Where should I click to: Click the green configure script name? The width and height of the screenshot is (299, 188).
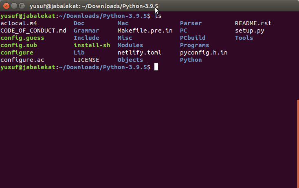(x=17, y=52)
